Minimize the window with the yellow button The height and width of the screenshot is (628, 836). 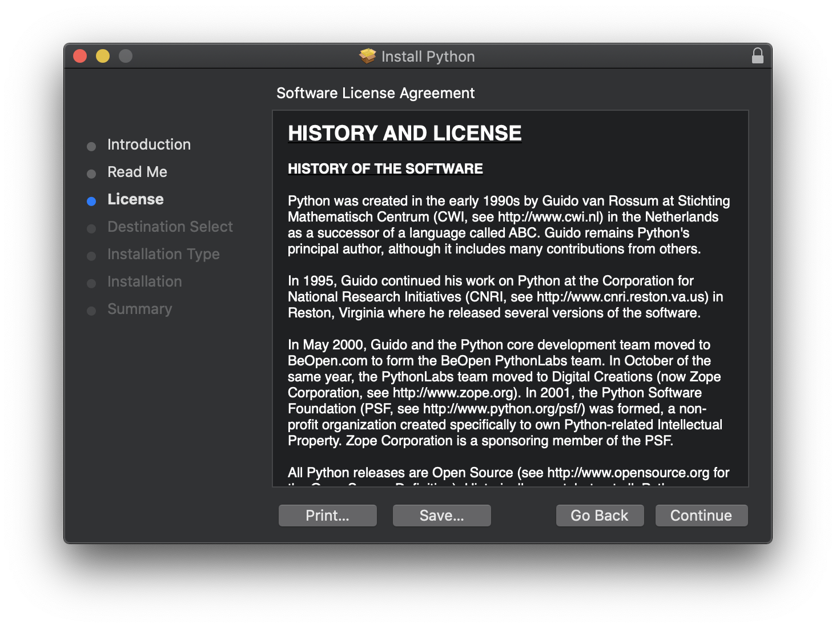pos(103,56)
